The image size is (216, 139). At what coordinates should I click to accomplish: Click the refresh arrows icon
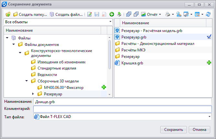(208, 14)
